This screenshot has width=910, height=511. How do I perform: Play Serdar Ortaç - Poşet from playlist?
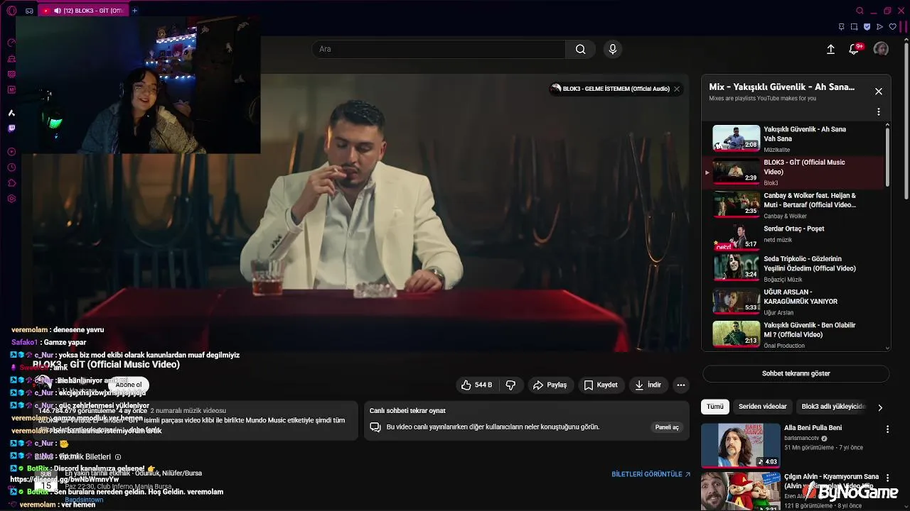tap(793, 236)
